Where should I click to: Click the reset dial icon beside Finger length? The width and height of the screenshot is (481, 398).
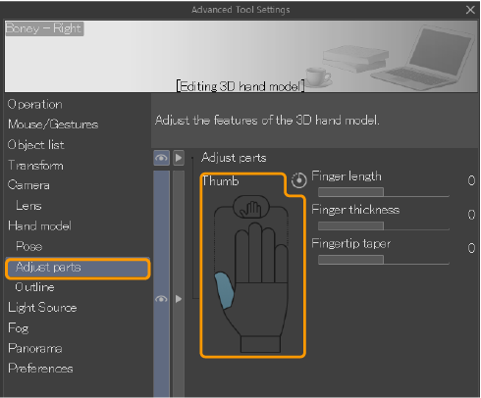[298, 180]
